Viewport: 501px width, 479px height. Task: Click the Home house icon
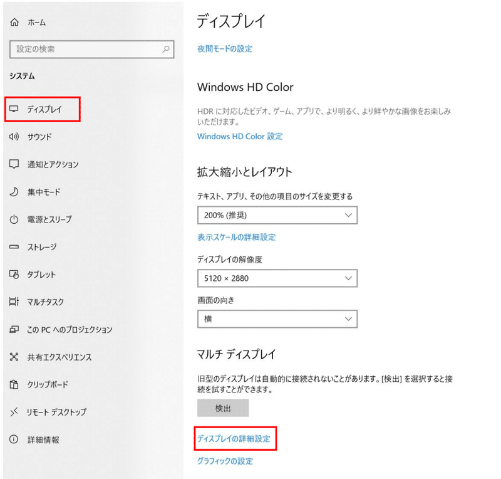14,22
